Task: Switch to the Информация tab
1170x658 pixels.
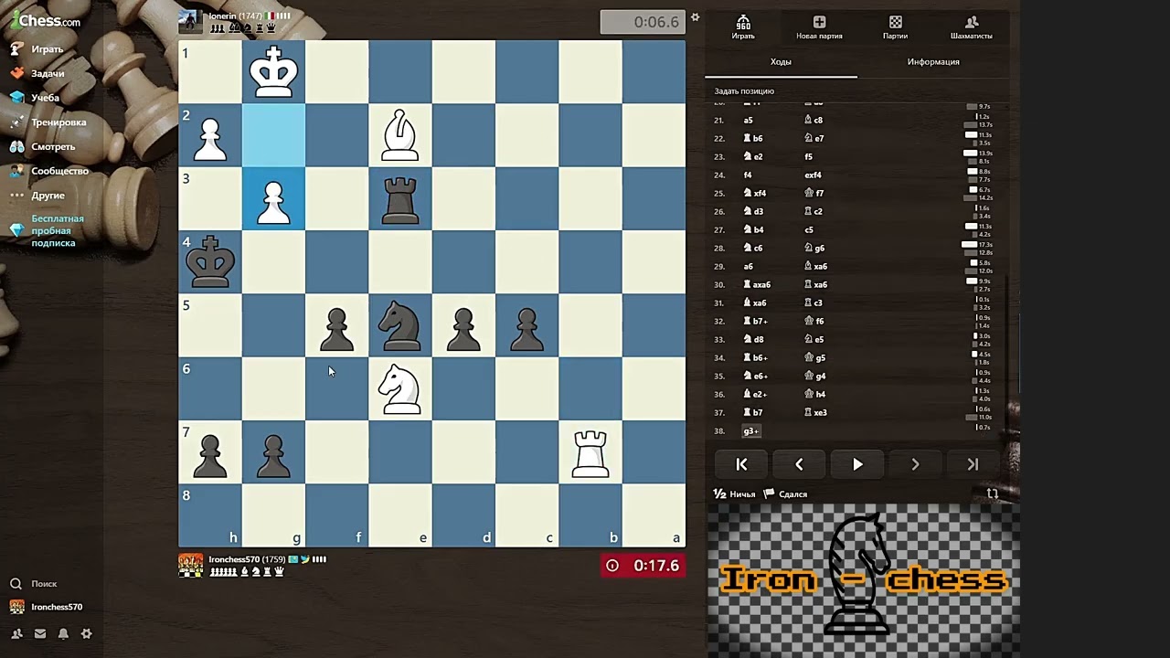Action: (933, 62)
